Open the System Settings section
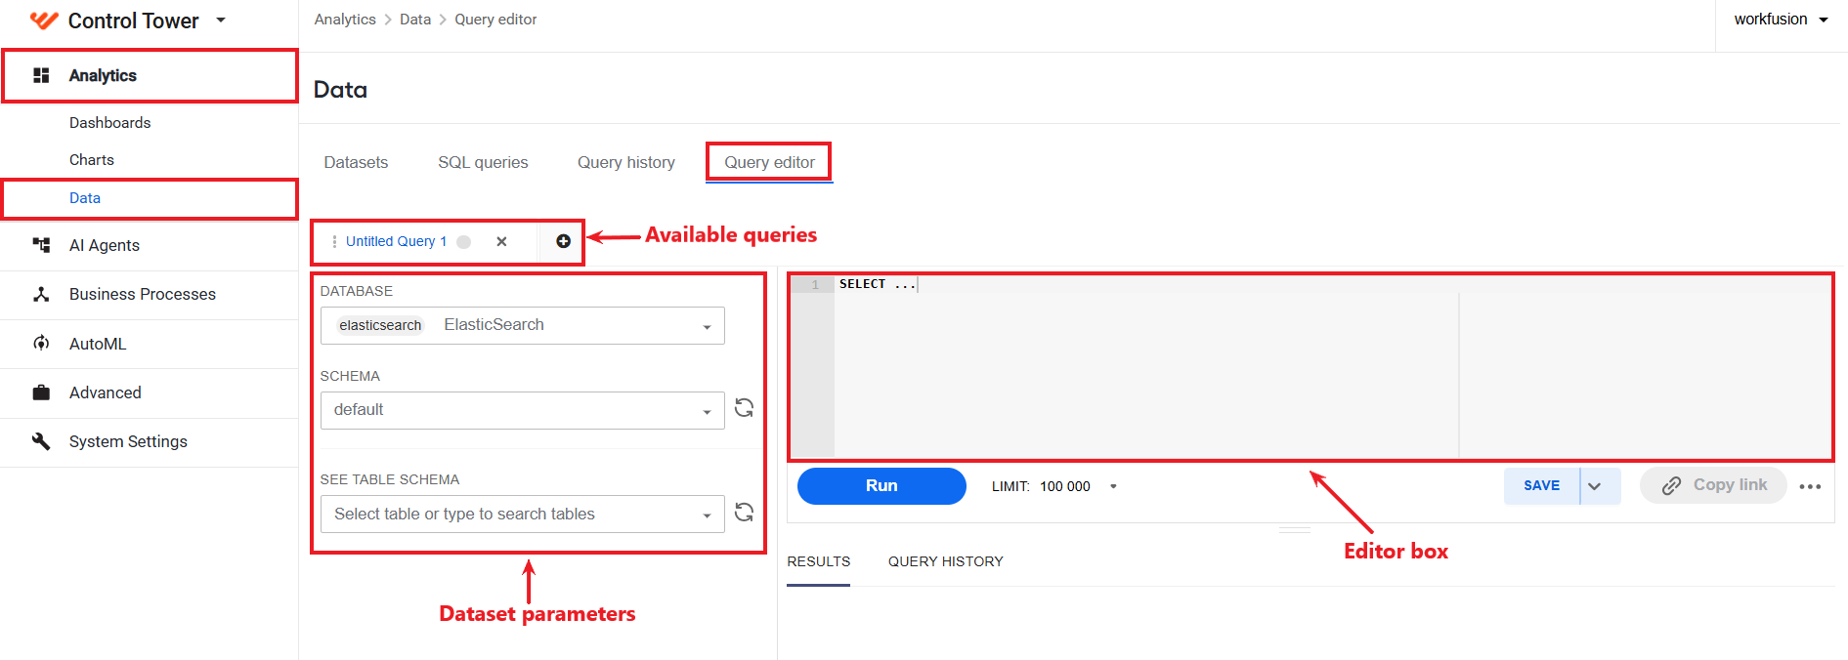The width and height of the screenshot is (1848, 660). (128, 441)
